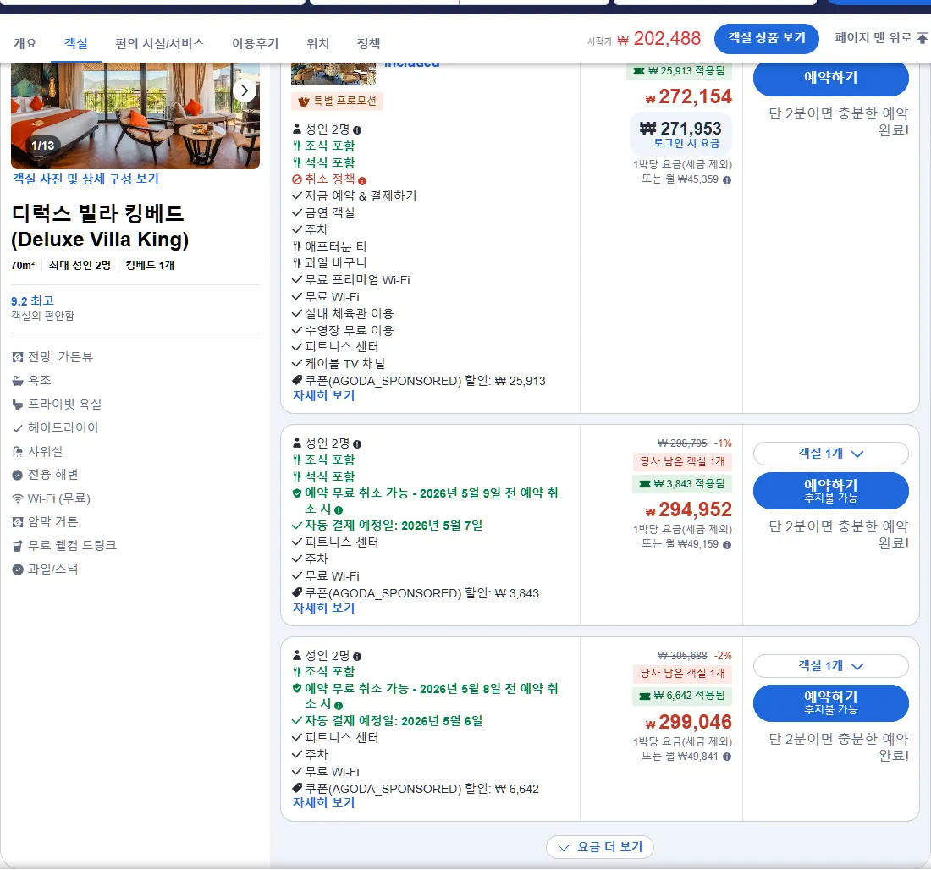Click the 예약 무료 취소 가능 5월 9일 text

(432, 501)
